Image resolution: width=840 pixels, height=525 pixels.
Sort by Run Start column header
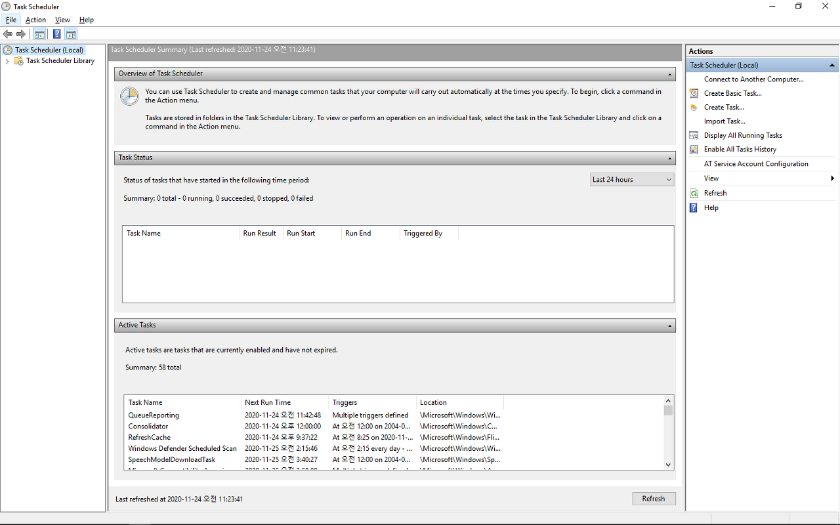click(x=312, y=233)
